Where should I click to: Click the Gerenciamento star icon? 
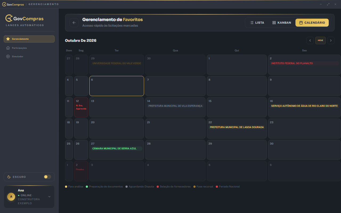coord(8,39)
